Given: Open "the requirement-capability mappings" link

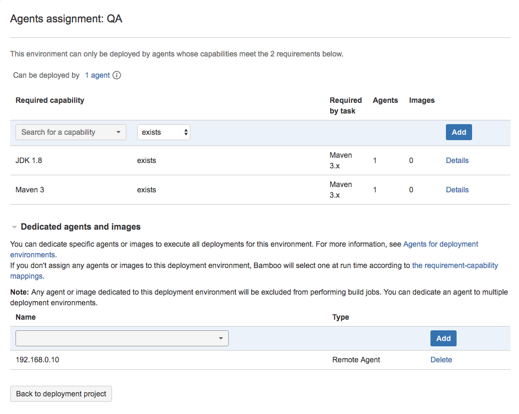Looking at the screenshot, I should [x=454, y=265].
